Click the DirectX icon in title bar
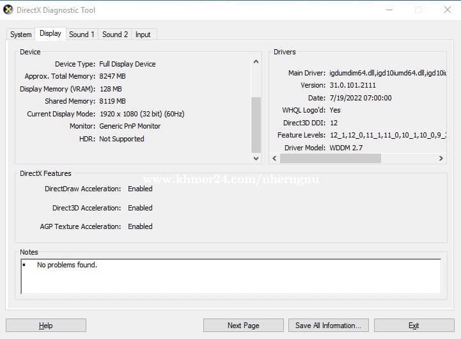The image size is (461, 339). pos(8,10)
